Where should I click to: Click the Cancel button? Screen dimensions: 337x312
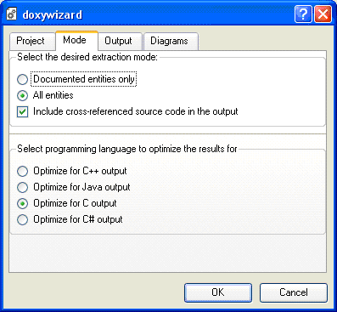tap(294, 292)
